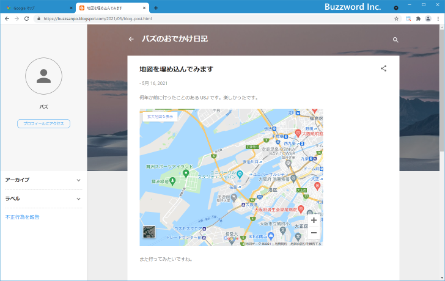Click the Universal Studios Japan map pin
The height and width of the screenshot is (281, 445).
click(x=240, y=174)
